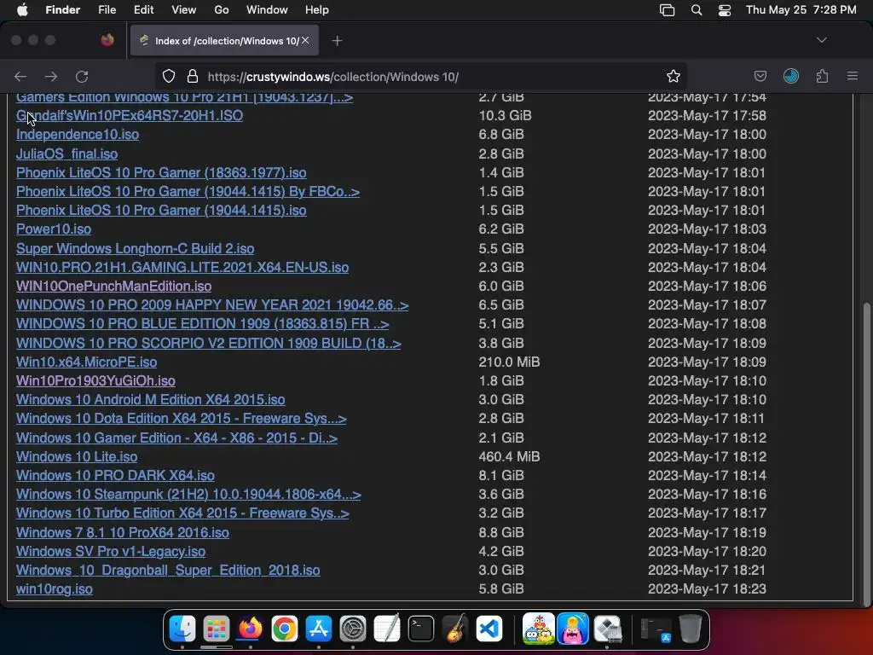Open Control Center in the menu bar
Viewport: 873px width, 655px height.
pyautogui.click(x=725, y=10)
